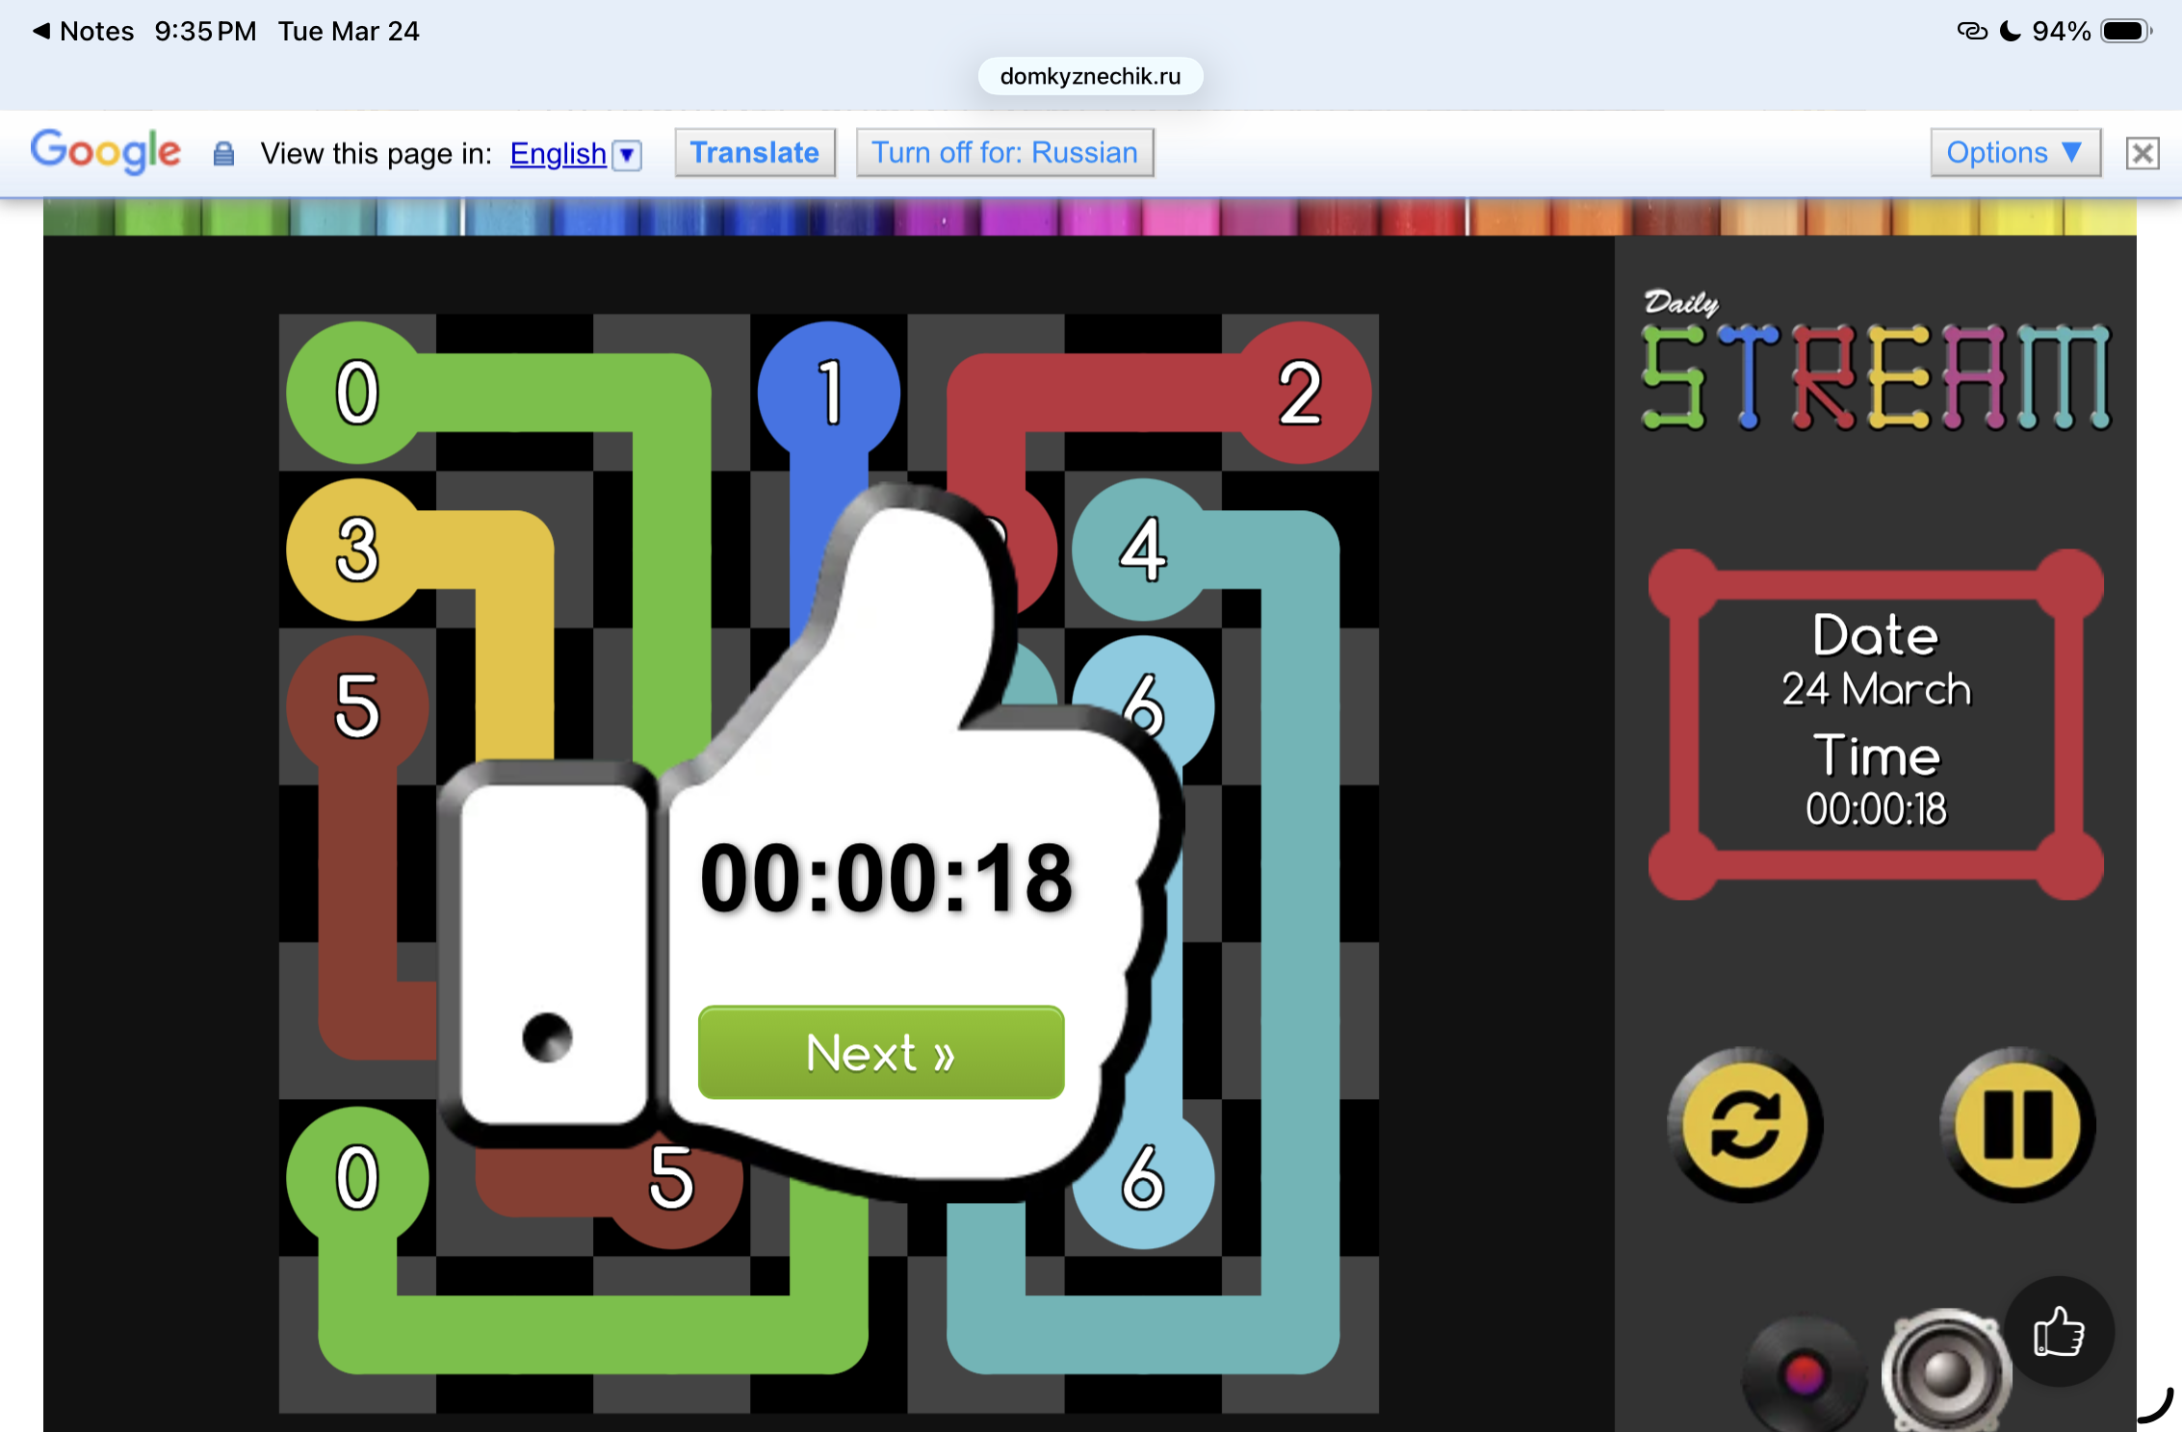The width and height of the screenshot is (2182, 1432).
Task: Click the thumbs-up like icon
Action: pyautogui.click(x=2059, y=1332)
